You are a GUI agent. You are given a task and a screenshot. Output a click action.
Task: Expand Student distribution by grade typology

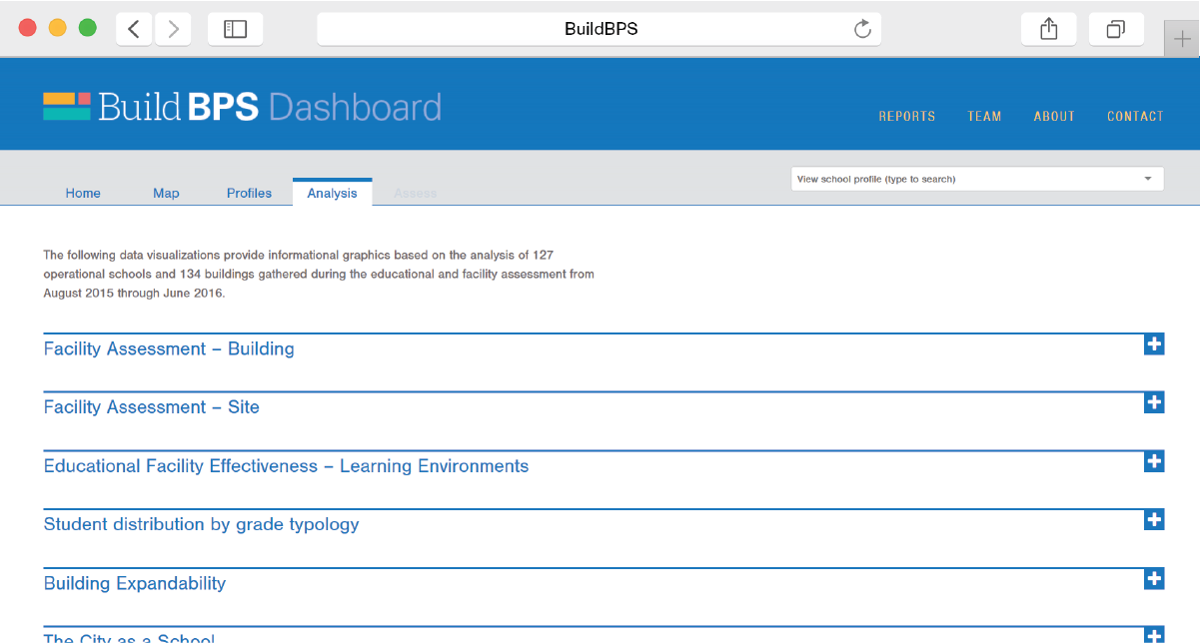[x=1153, y=519]
